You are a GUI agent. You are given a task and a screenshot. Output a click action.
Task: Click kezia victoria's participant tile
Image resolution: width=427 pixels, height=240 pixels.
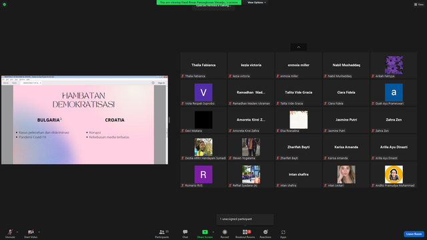(251, 65)
